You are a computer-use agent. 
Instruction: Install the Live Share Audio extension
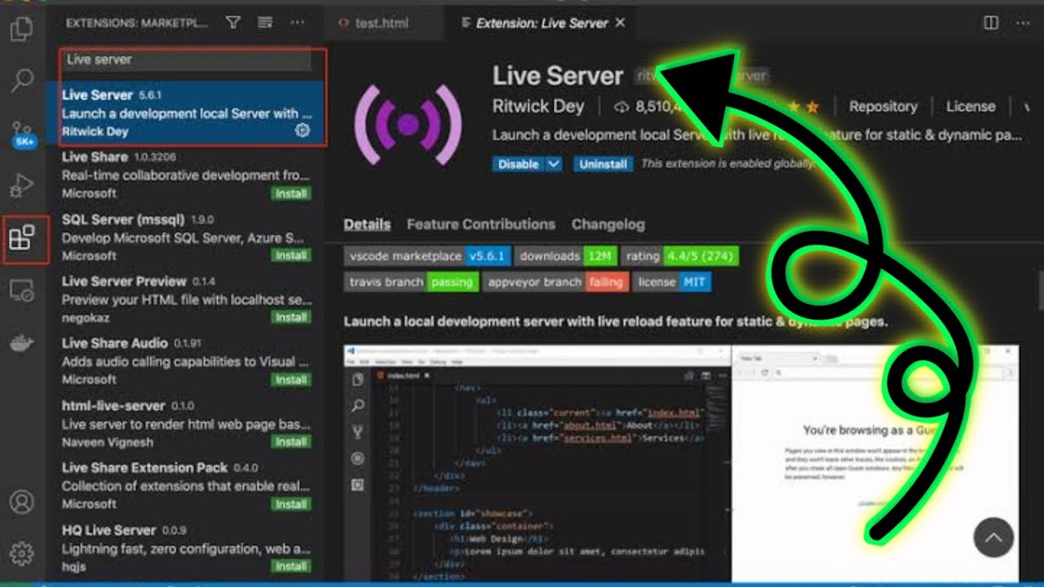point(291,380)
